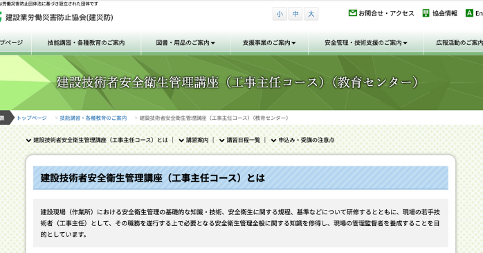Click 建設業労働災害防止協会(建災防) site title
Screen dimensions: 483x253
pyautogui.click(x=59, y=17)
